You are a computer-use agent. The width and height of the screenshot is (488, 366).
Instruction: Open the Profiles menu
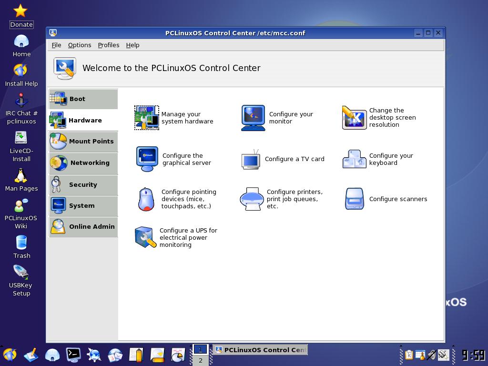pyautogui.click(x=109, y=45)
